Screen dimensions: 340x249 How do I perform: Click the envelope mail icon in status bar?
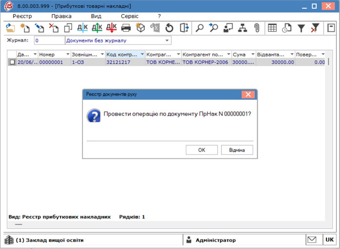[312, 240]
